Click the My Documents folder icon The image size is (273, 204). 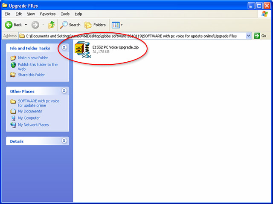pyautogui.click(x=13, y=111)
